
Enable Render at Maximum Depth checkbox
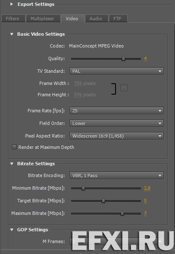coord(14,147)
